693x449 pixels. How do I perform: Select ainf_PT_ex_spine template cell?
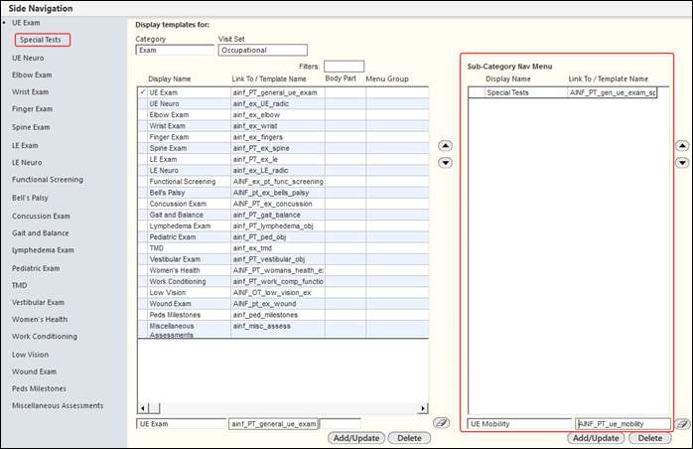[278, 148]
